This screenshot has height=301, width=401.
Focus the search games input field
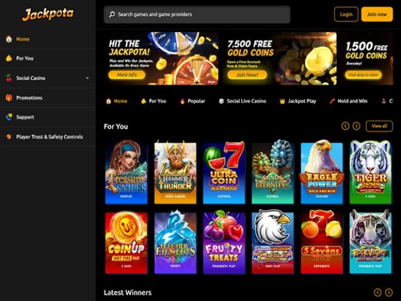197,15
